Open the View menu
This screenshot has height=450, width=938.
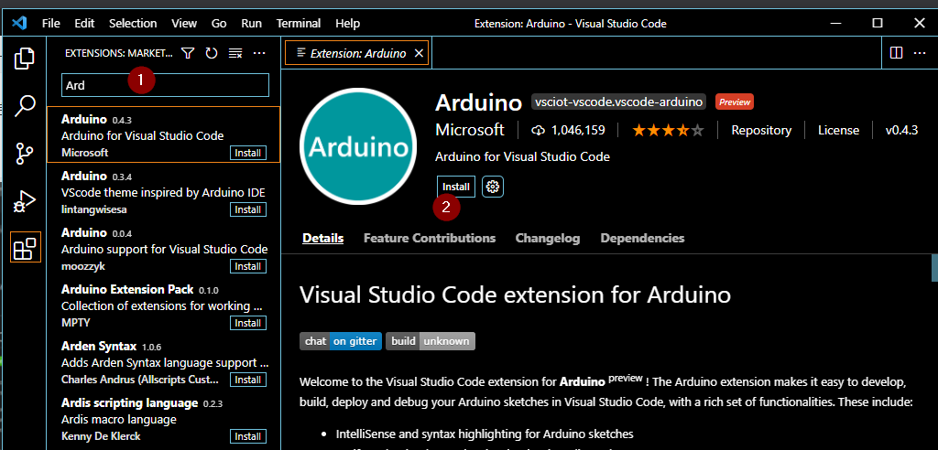(x=184, y=24)
